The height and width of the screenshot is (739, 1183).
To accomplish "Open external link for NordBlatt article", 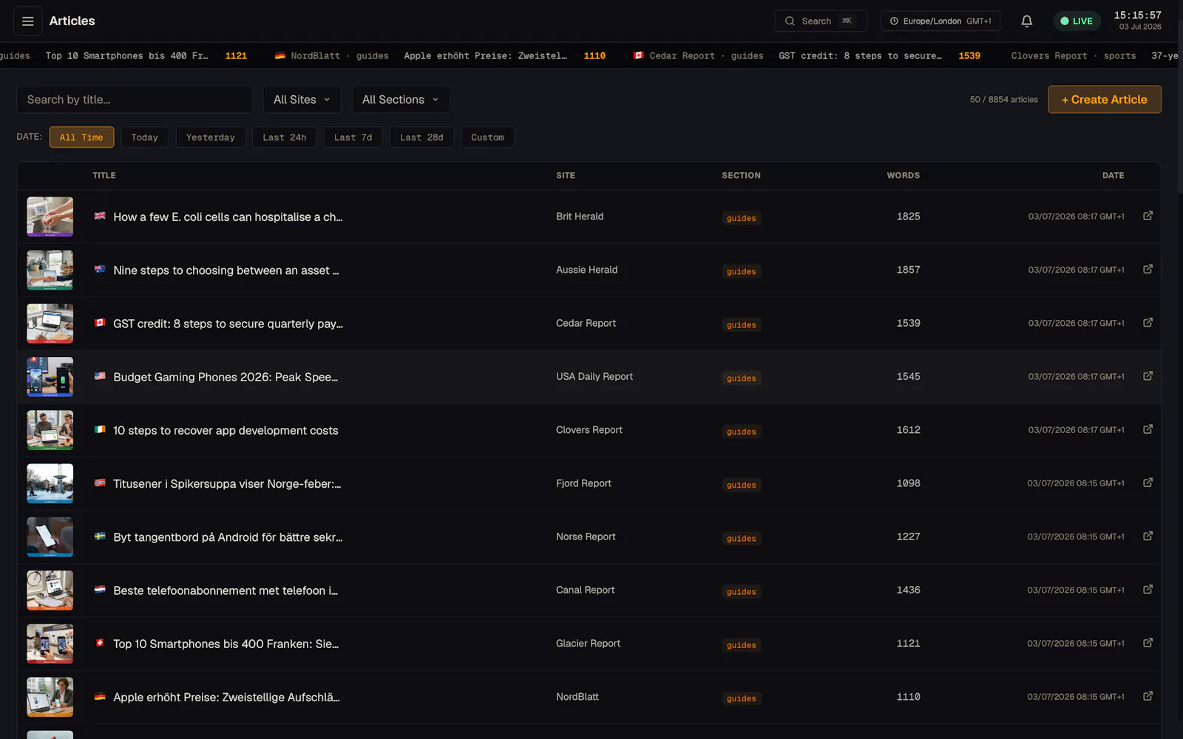I will [x=1148, y=696].
